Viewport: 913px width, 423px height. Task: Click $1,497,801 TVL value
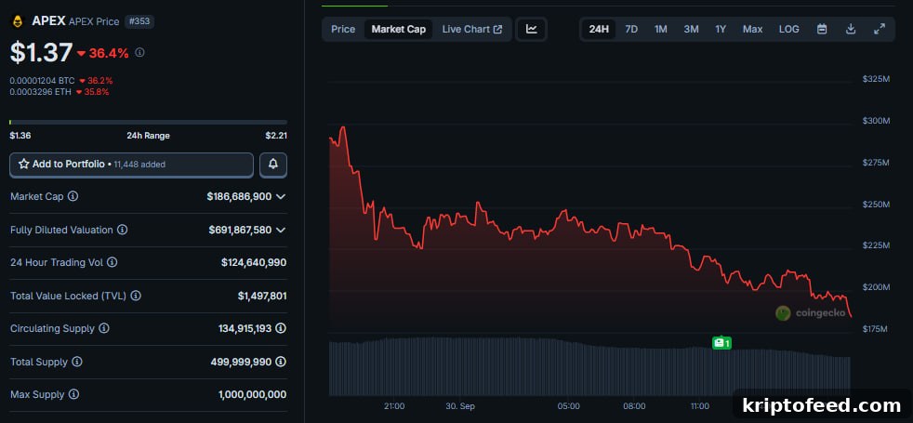[262, 296]
